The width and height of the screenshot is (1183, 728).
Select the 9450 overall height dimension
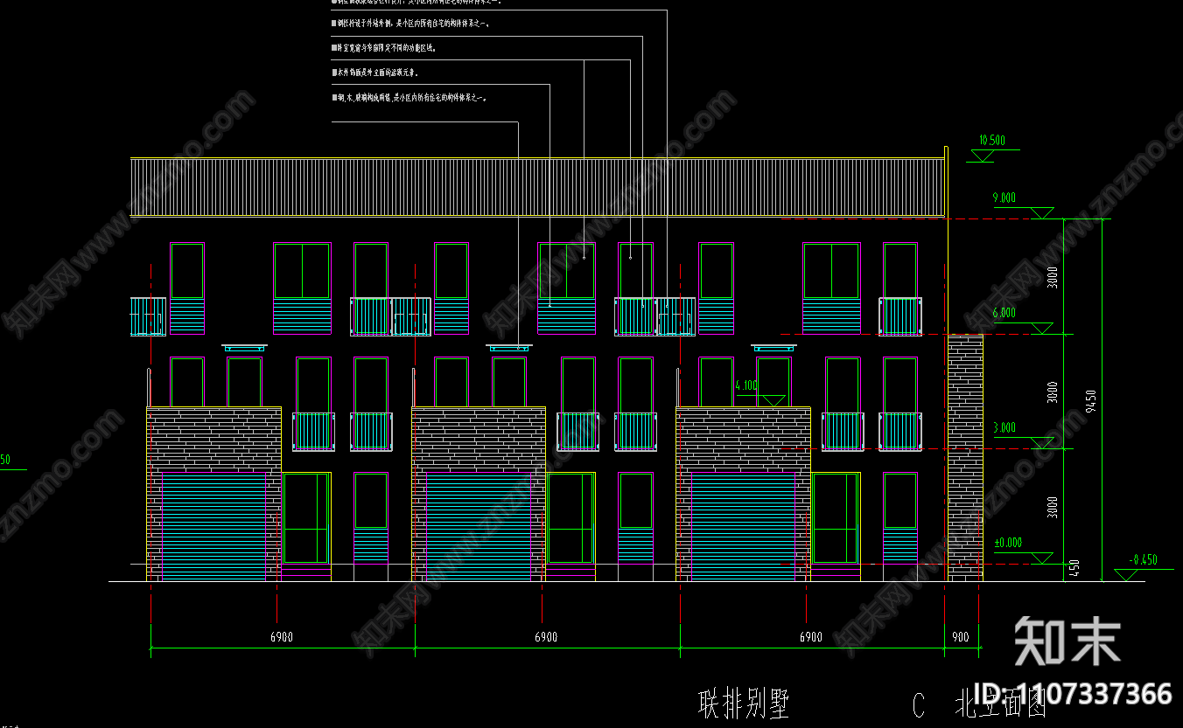point(1089,399)
